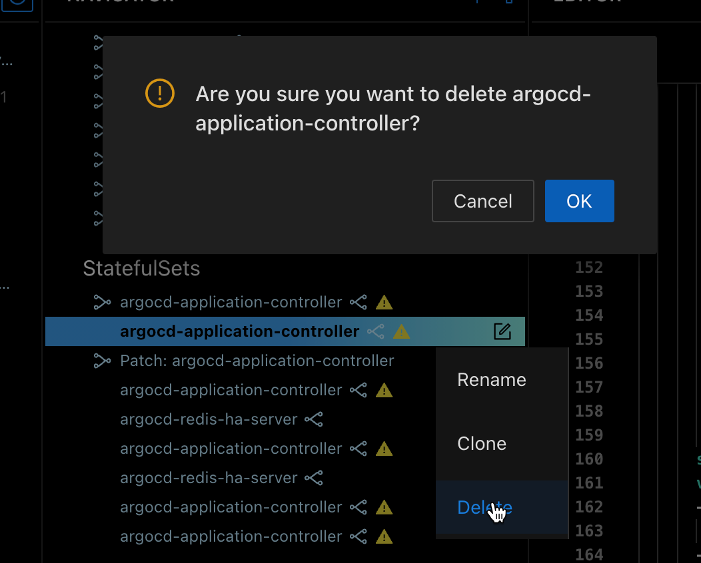Image resolution: width=701 pixels, height=563 pixels.
Task: Open the edit icon on highlighted argocd-application-controller row
Action: pyautogui.click(x=502, y=331)
